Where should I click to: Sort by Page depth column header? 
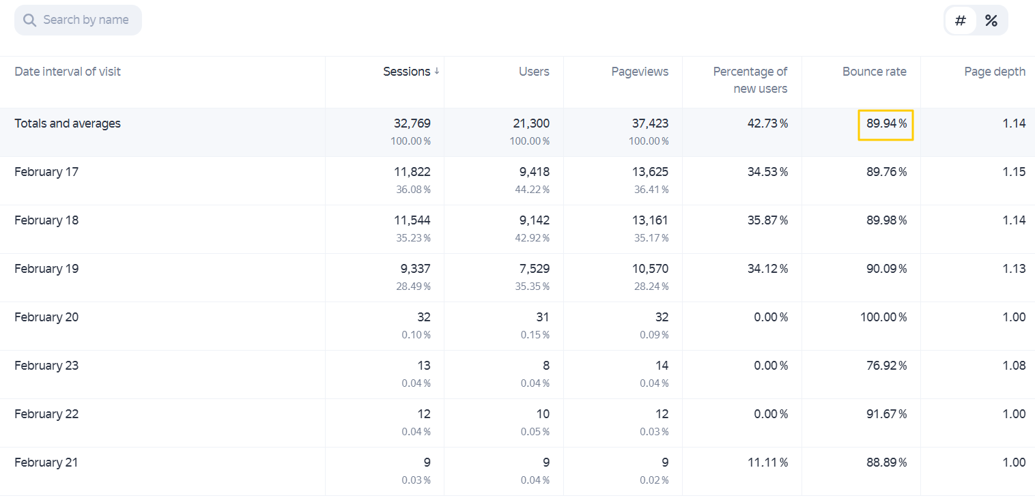995,72
